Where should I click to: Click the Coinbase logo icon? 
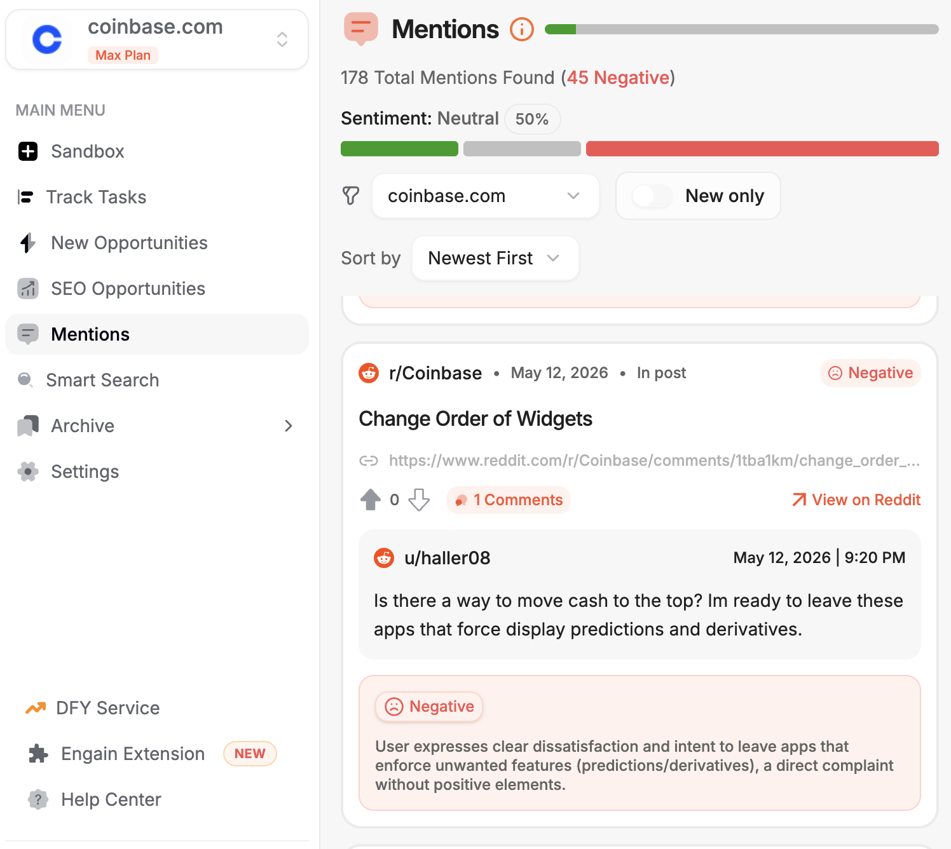tap(47, 39)
